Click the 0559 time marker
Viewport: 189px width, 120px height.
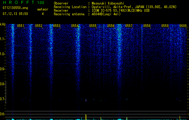click(165, 26)
